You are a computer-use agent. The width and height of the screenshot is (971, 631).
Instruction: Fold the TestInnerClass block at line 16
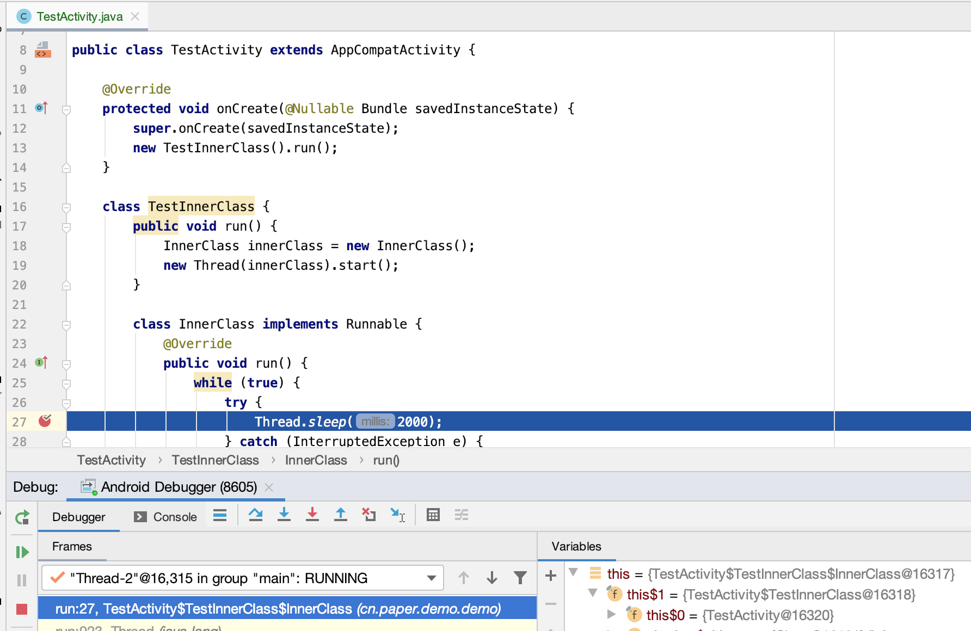click(x=66, y=208)
